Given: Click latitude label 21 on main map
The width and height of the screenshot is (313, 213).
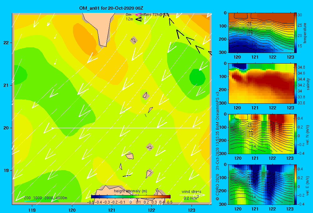Looking at the screenshot, I should tap(6, 85).
